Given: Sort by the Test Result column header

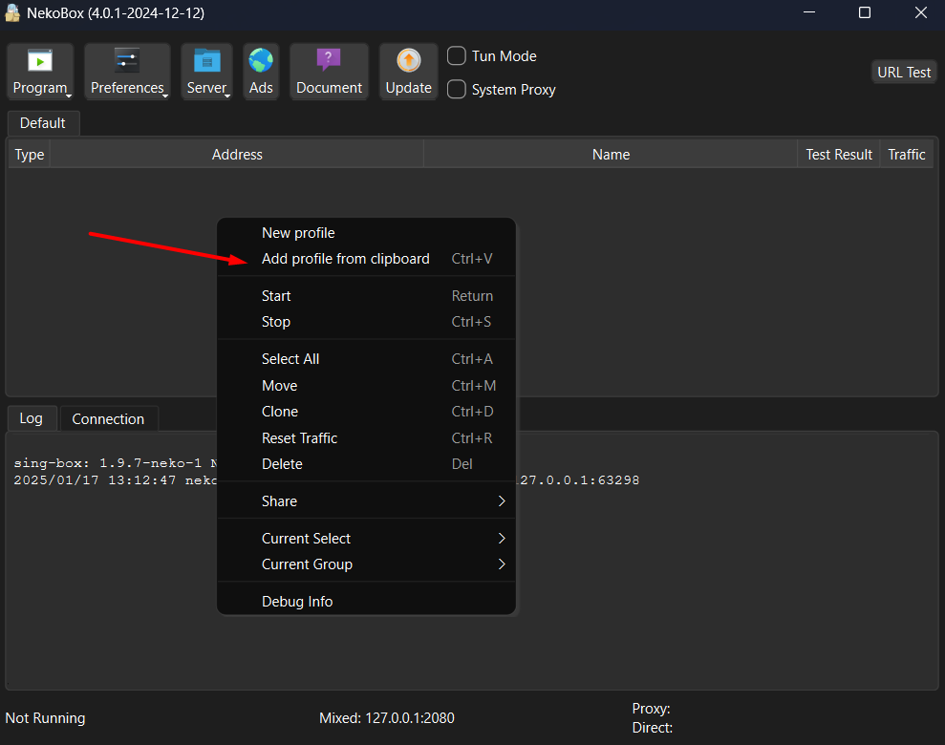Looking at the screenshot, I should tap(838, 155).
